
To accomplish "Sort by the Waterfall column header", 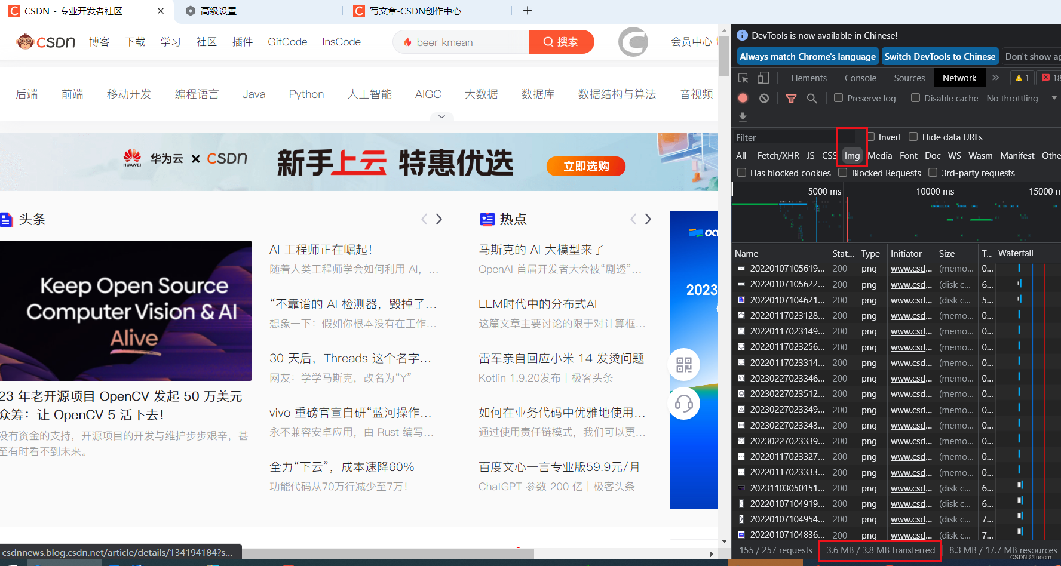I will [x=1028, y=253].
